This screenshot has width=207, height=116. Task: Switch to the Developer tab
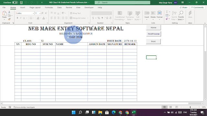click(89, 7)
